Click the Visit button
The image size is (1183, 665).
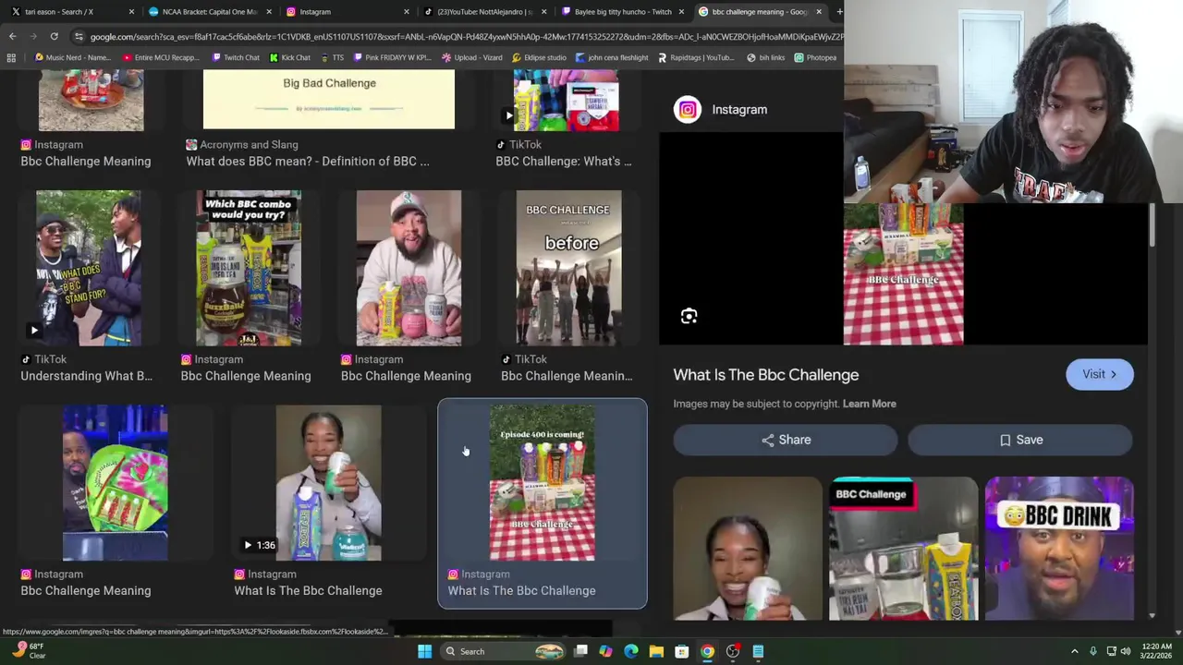1099,374
